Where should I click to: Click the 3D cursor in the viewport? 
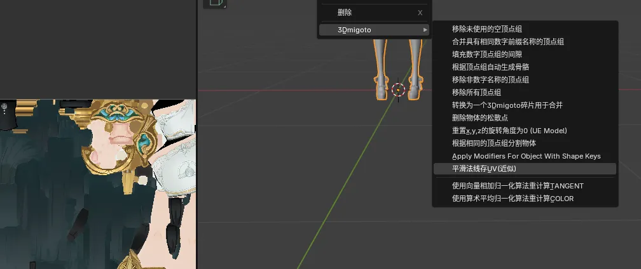(398, 89)
